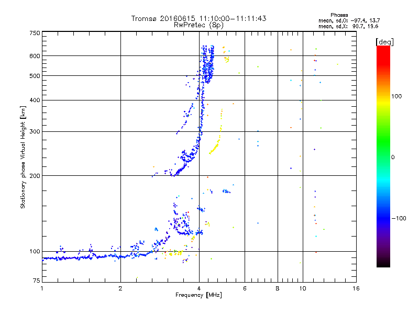Image resolution: width=419 pixels, height=314 pixels.
Task: Click the y-axis label '750'
Action: point(35,33)
